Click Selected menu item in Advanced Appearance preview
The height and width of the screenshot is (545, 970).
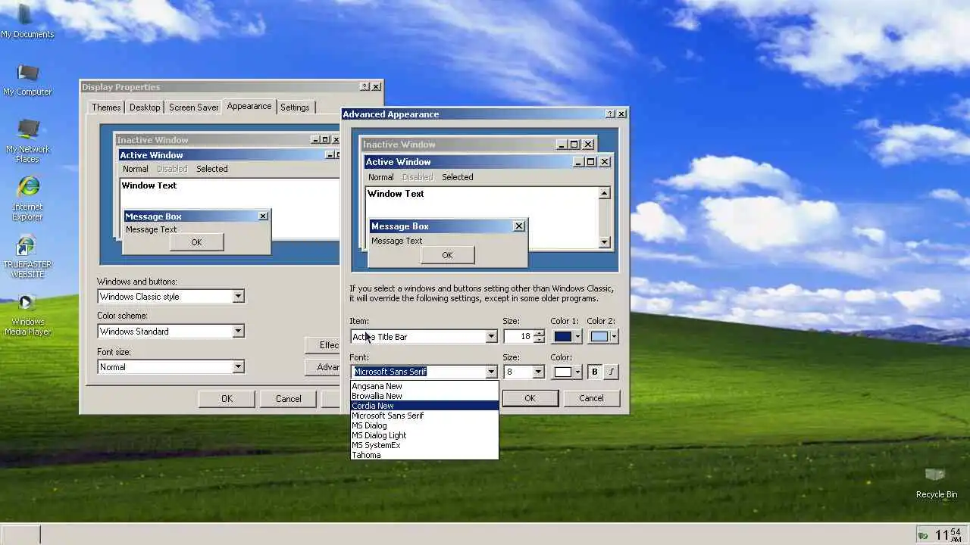pos(458,177)
